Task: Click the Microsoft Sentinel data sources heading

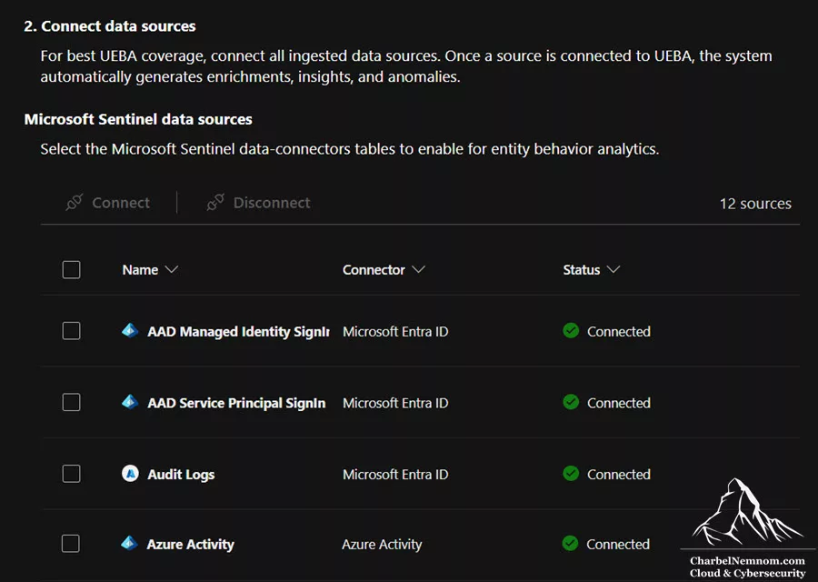Action: [138, 119]
